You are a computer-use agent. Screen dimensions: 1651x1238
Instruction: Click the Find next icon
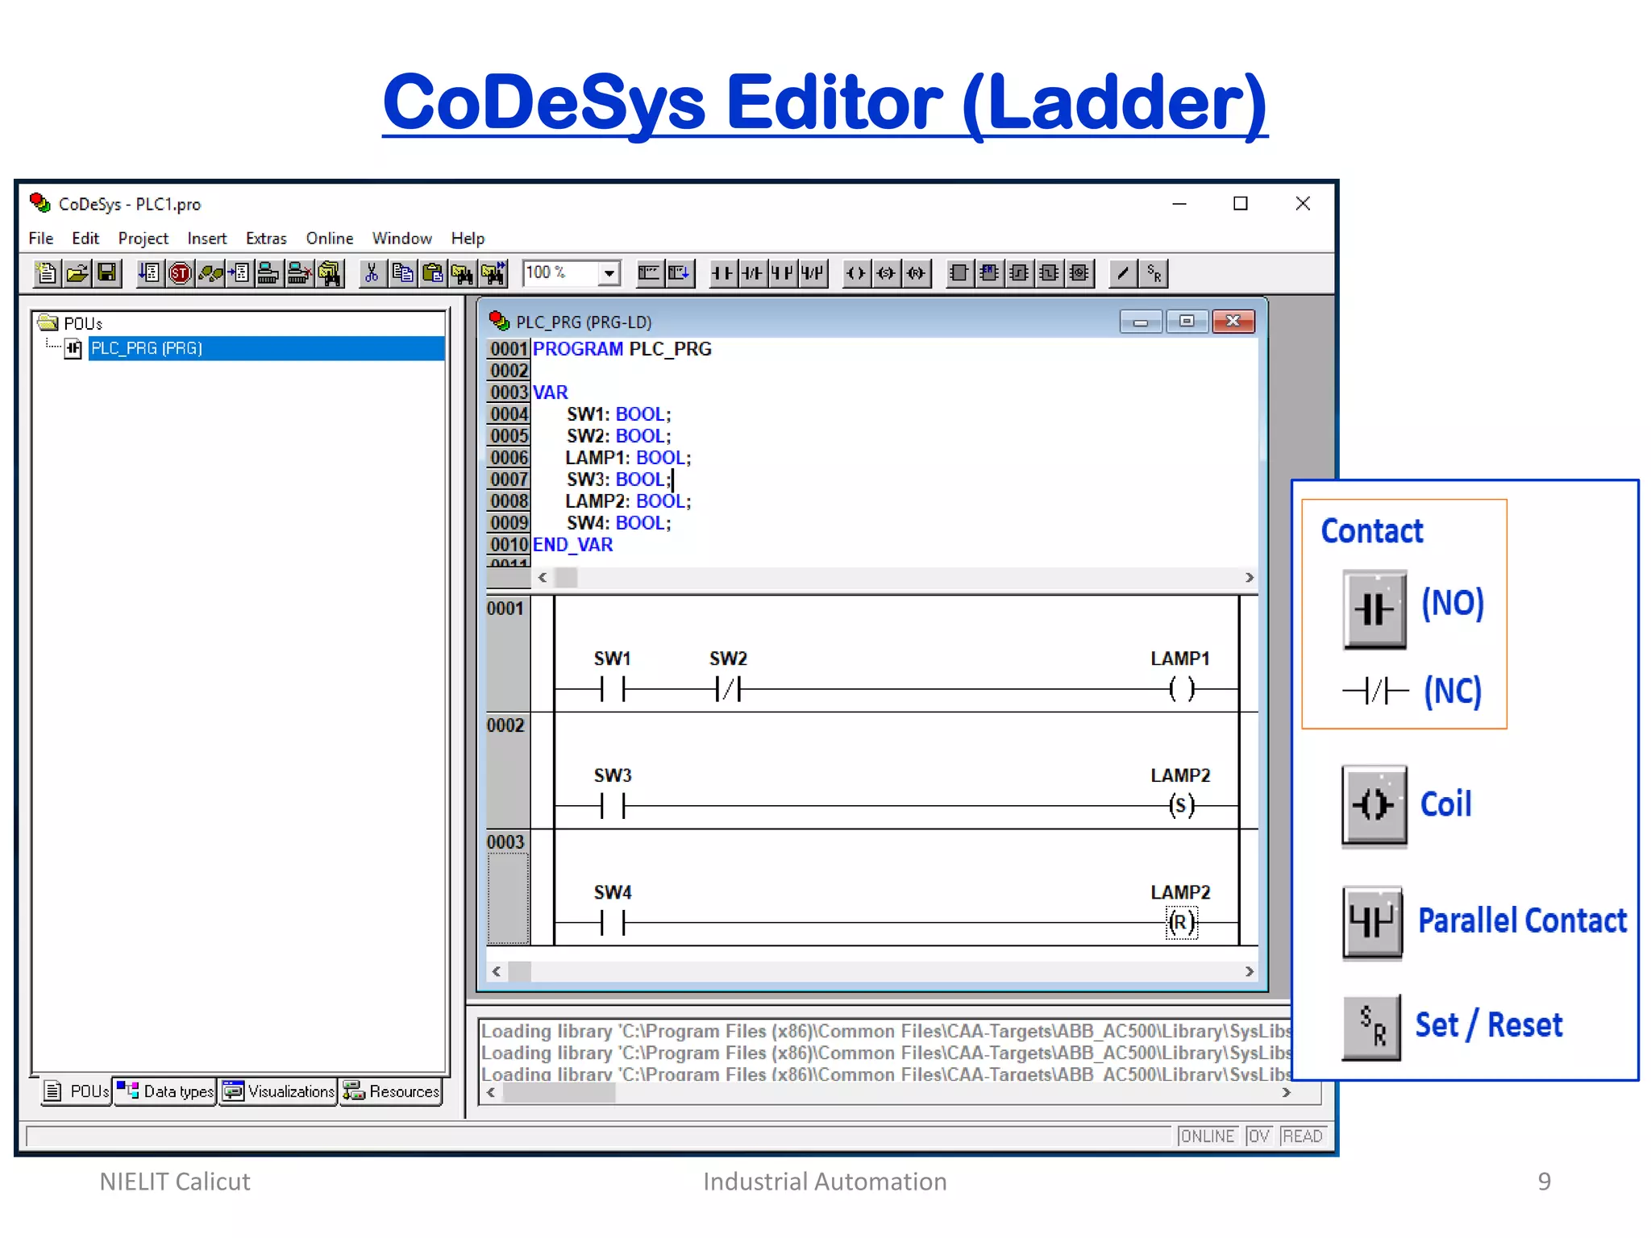[x=493, y=273]
